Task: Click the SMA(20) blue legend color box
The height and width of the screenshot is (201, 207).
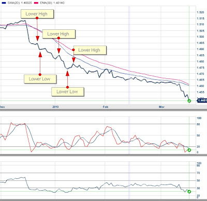Action: tap(4, 3)
